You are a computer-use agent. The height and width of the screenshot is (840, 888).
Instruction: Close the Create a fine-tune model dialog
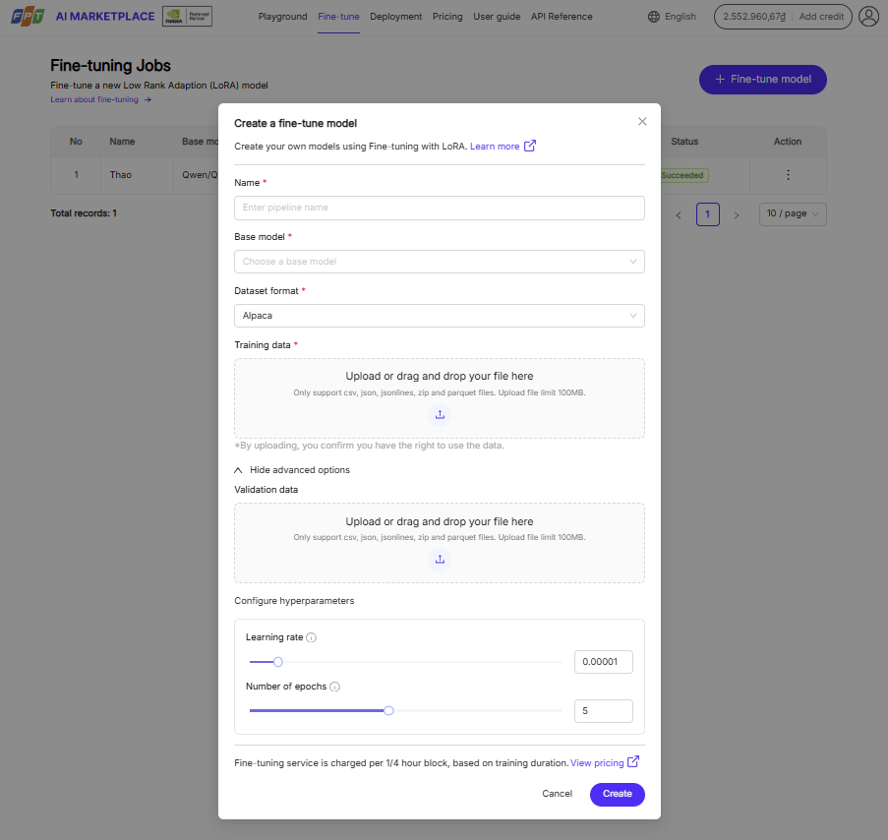[642, 122]
